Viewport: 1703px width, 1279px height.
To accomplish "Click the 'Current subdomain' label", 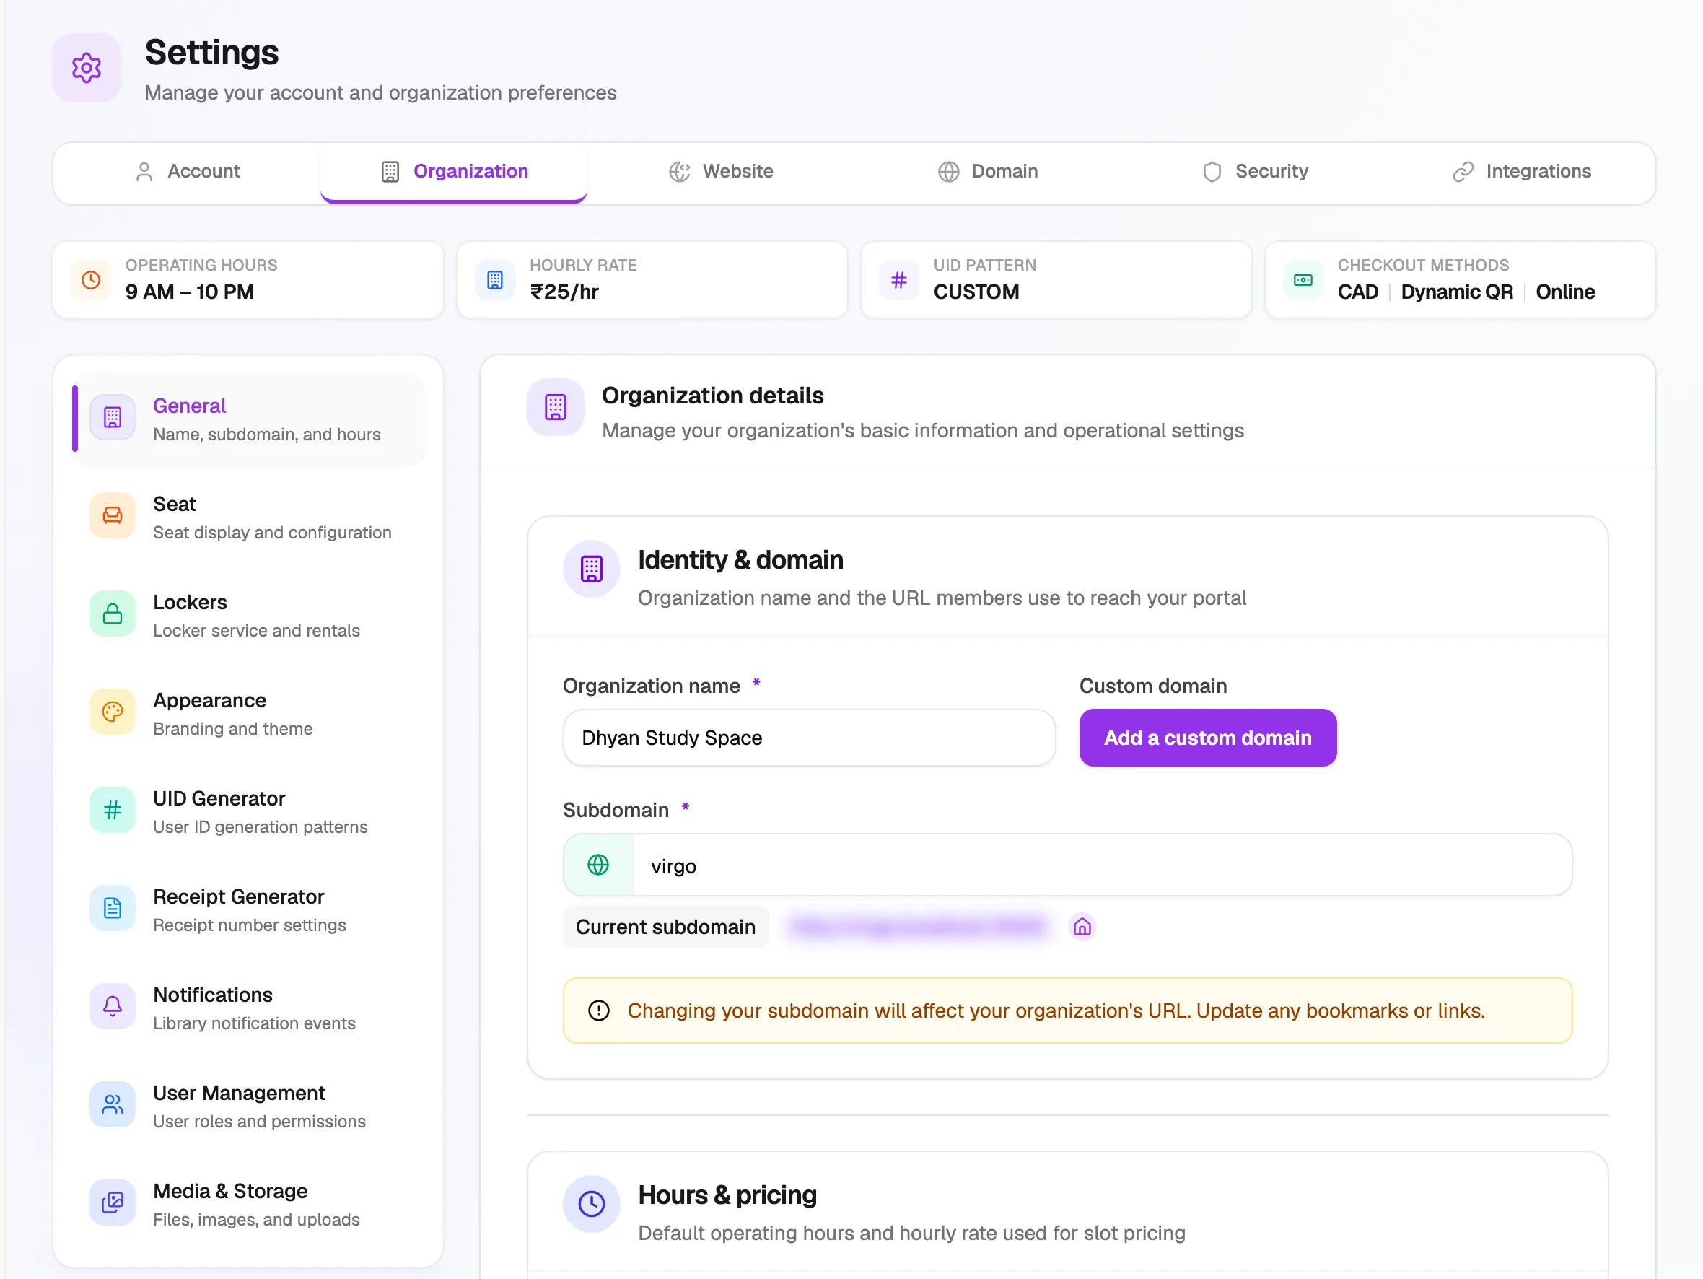I will (x=666, y=927).
